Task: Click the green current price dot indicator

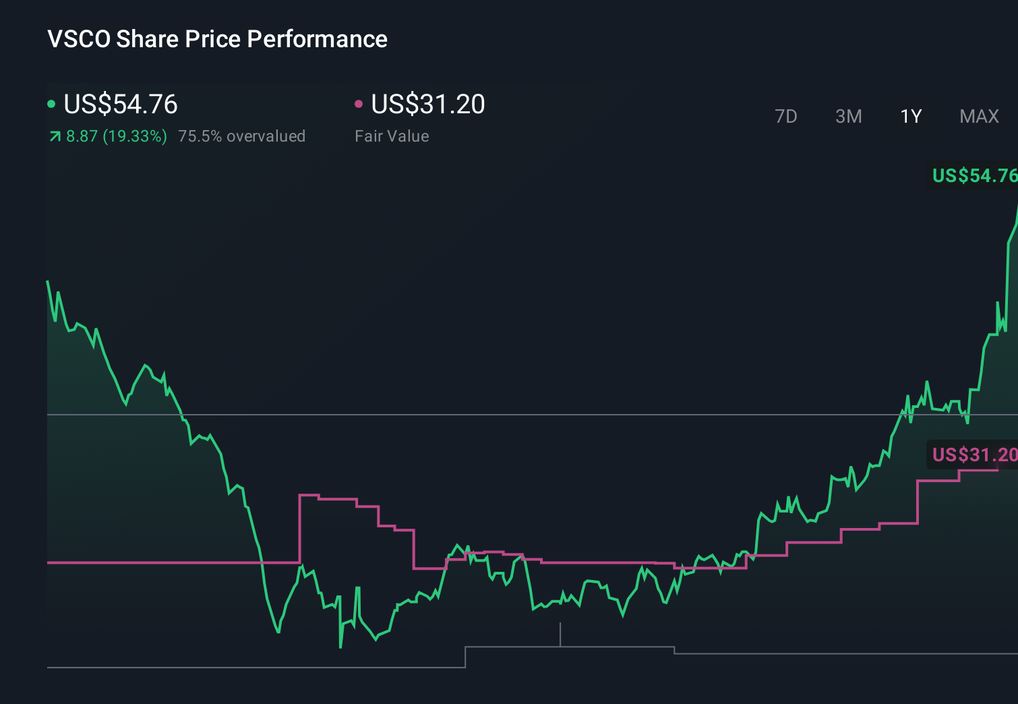Action: pos(51,103)
